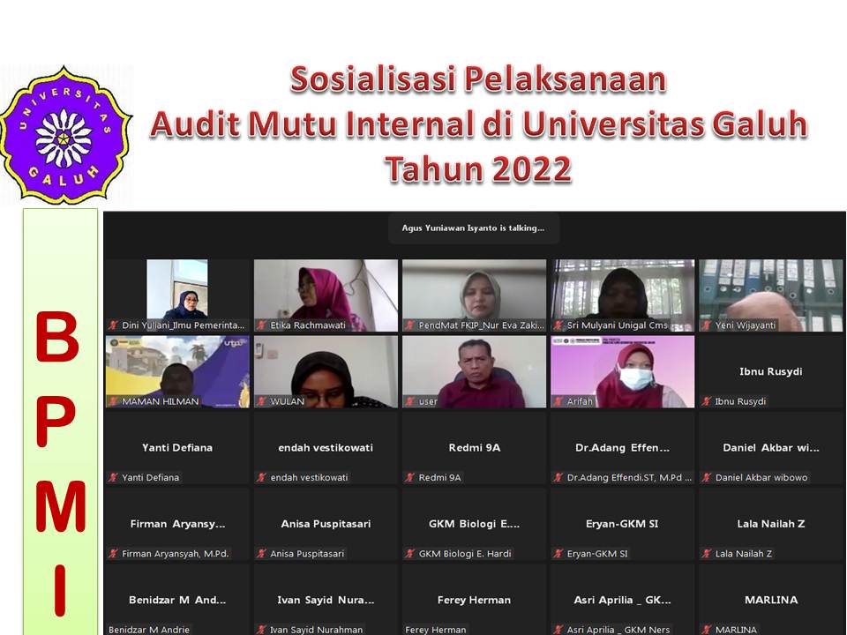Click the muted mic icon next to MAMAN HILMAN

click(x=113, y=401)
